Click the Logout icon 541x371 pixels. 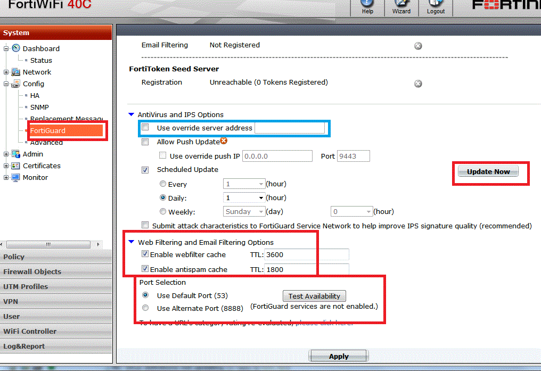pos(436,3)
